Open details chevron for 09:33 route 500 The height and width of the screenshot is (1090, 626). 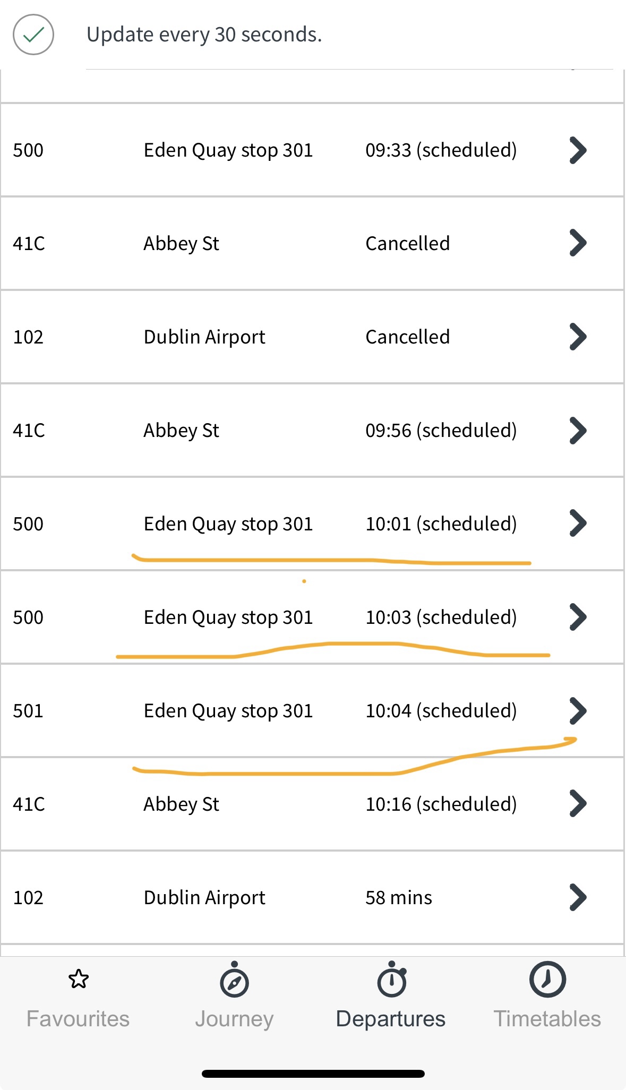pyautogui.click(x=578, y=150)
